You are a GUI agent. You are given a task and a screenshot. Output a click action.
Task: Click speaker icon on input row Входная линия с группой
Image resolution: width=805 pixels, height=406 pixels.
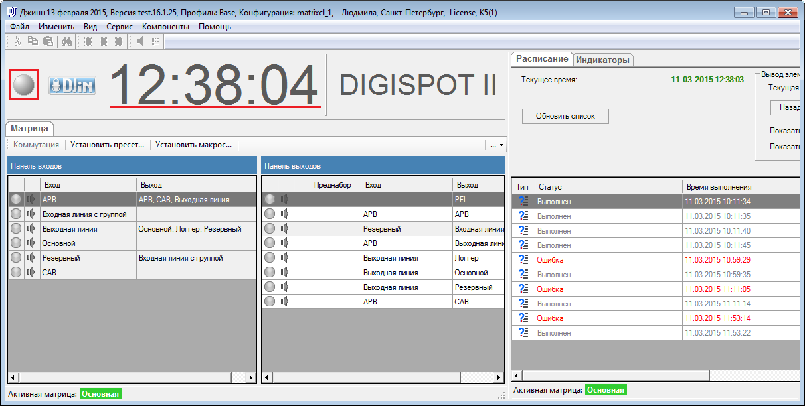click(31, 214)
